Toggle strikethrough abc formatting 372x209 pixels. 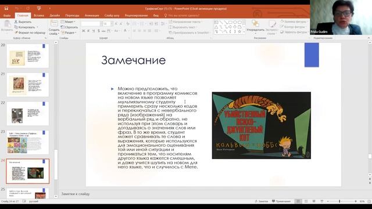[103, 31]
